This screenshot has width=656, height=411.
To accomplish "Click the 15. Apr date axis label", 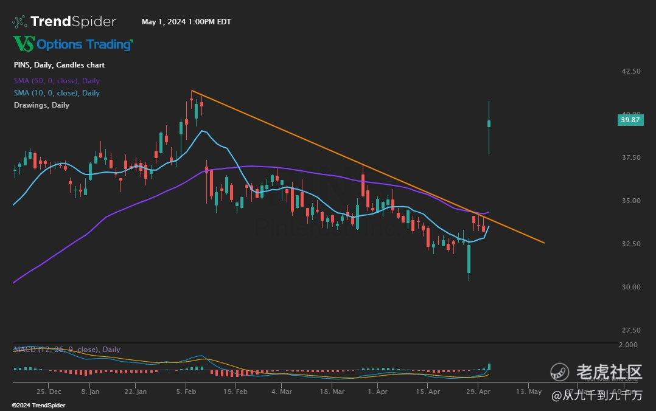I will point(428,392).
